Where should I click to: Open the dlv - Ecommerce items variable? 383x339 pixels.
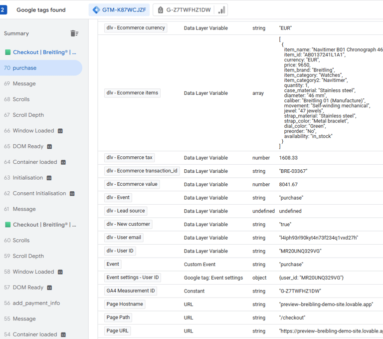(132, 93)
